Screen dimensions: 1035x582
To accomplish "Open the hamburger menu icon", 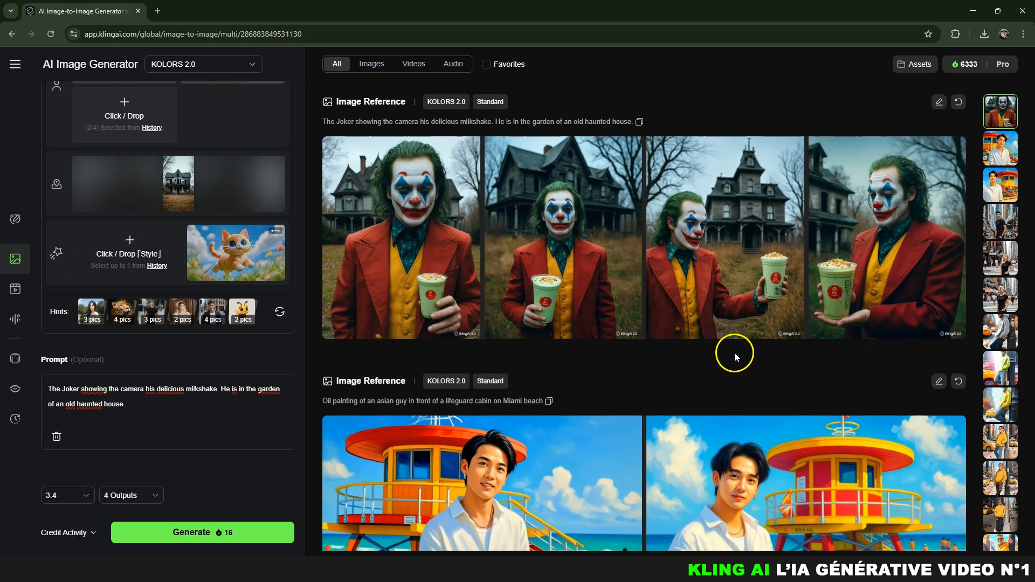I will (x=15, y=64).
